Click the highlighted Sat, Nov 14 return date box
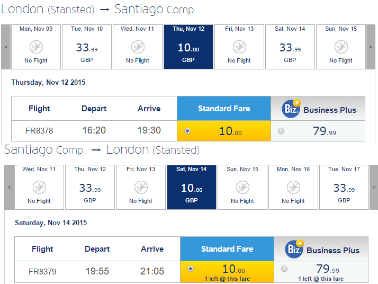The image size is (378, 284). (192, 187)
